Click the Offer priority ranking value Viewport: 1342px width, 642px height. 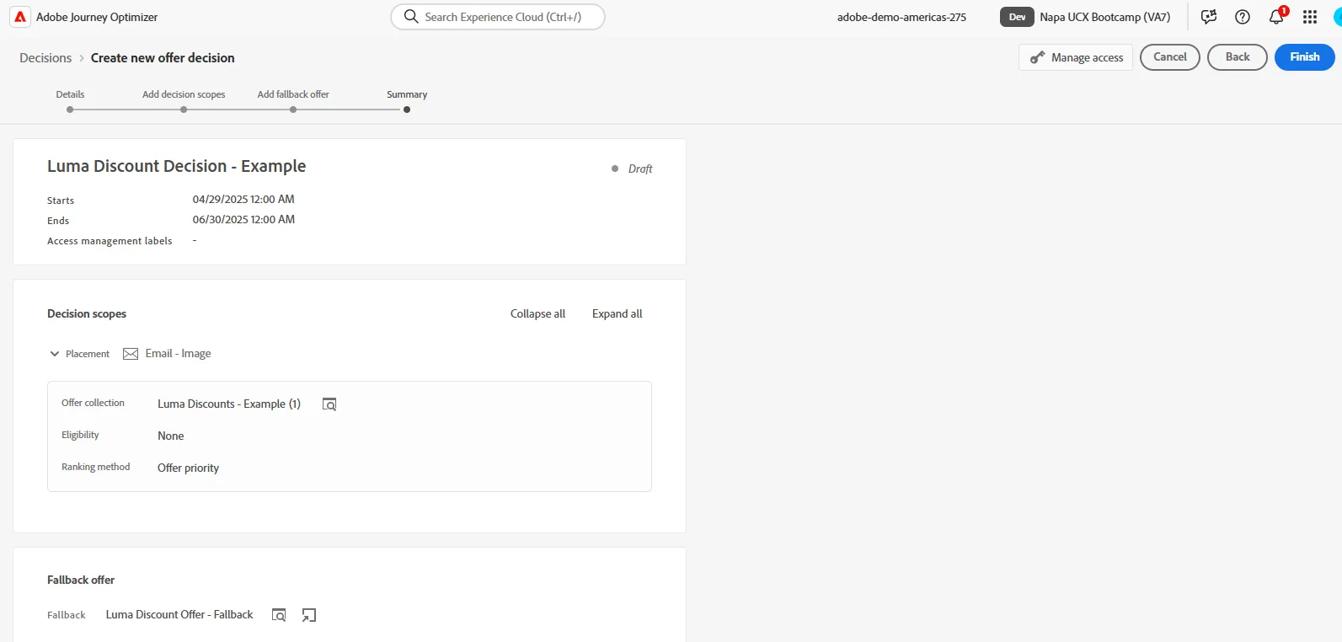188,468
